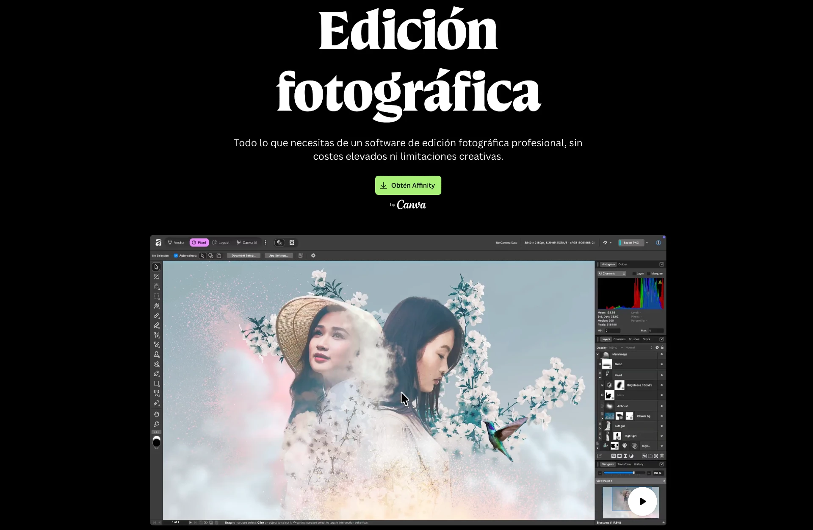The width and height of the screenshot is (813, 530).
Task: Click the histogram Max input field
Action: 656,330
